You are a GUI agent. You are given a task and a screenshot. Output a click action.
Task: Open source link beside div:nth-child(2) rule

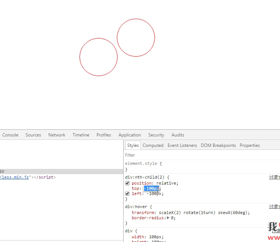point(274,177)
